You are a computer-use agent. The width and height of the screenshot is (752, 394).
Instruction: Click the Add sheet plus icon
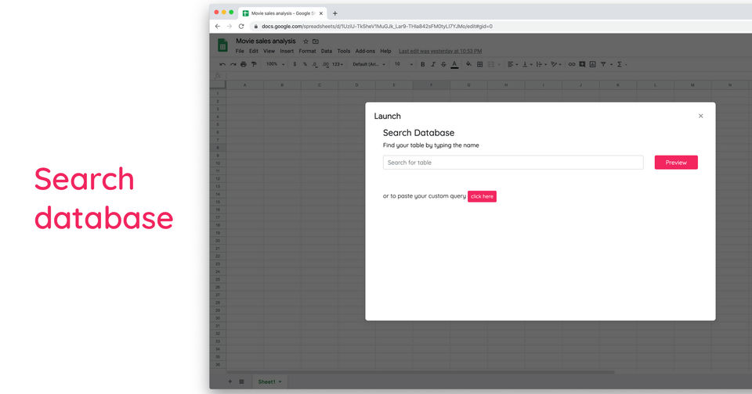230,381
